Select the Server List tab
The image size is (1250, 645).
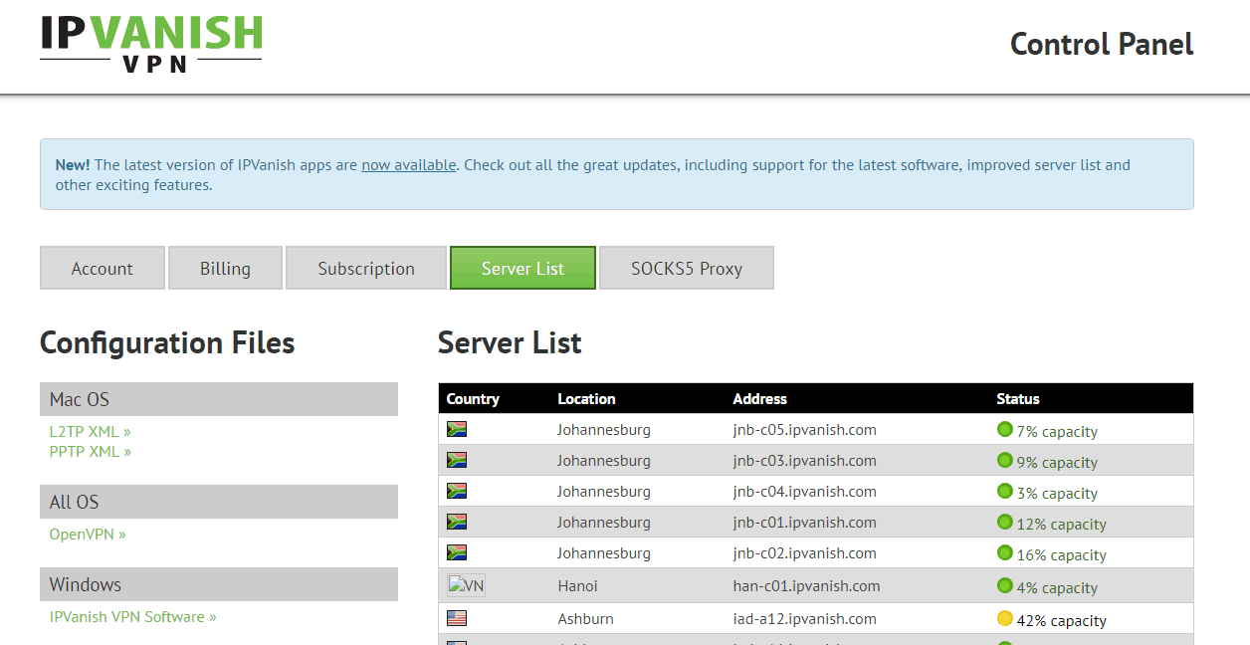522,269
